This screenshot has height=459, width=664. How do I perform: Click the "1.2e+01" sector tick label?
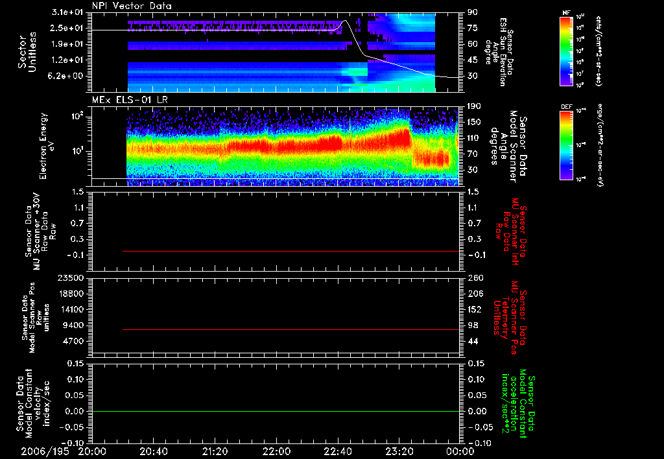click(66, 60)
